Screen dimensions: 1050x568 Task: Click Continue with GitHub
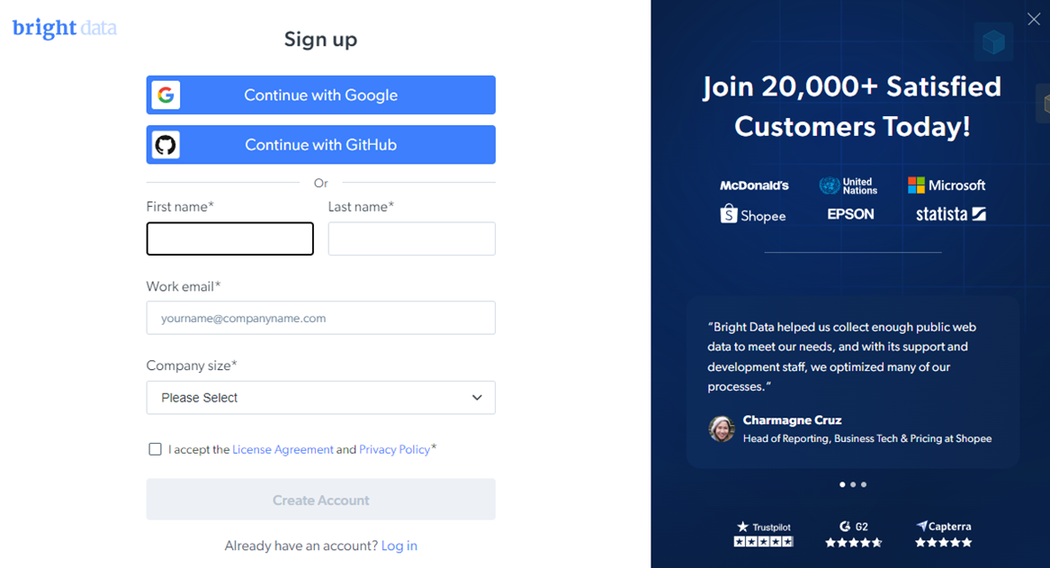[x=320, y=144]
